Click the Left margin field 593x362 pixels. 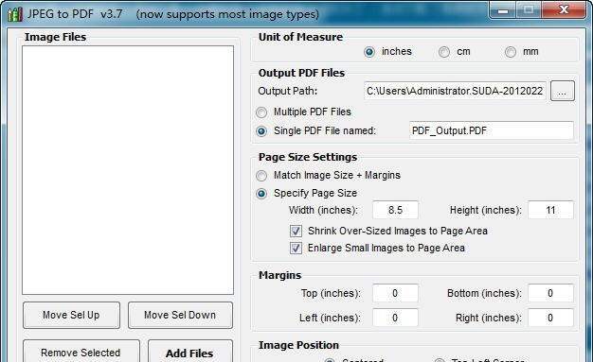tap(395, 318)
